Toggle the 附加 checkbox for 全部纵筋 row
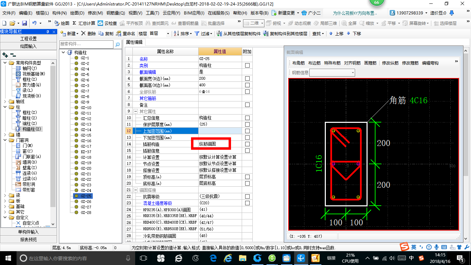471x265 pixels. tap(247, 92)
